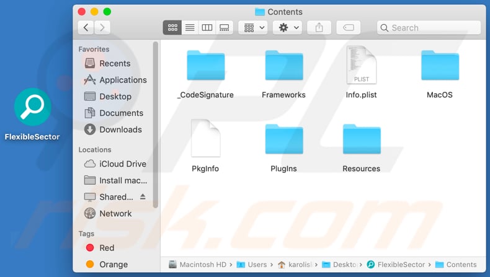The width and height of the screenshot is (490, 277).
Task: Select the Shared... location
Action: tap(109, 197)
